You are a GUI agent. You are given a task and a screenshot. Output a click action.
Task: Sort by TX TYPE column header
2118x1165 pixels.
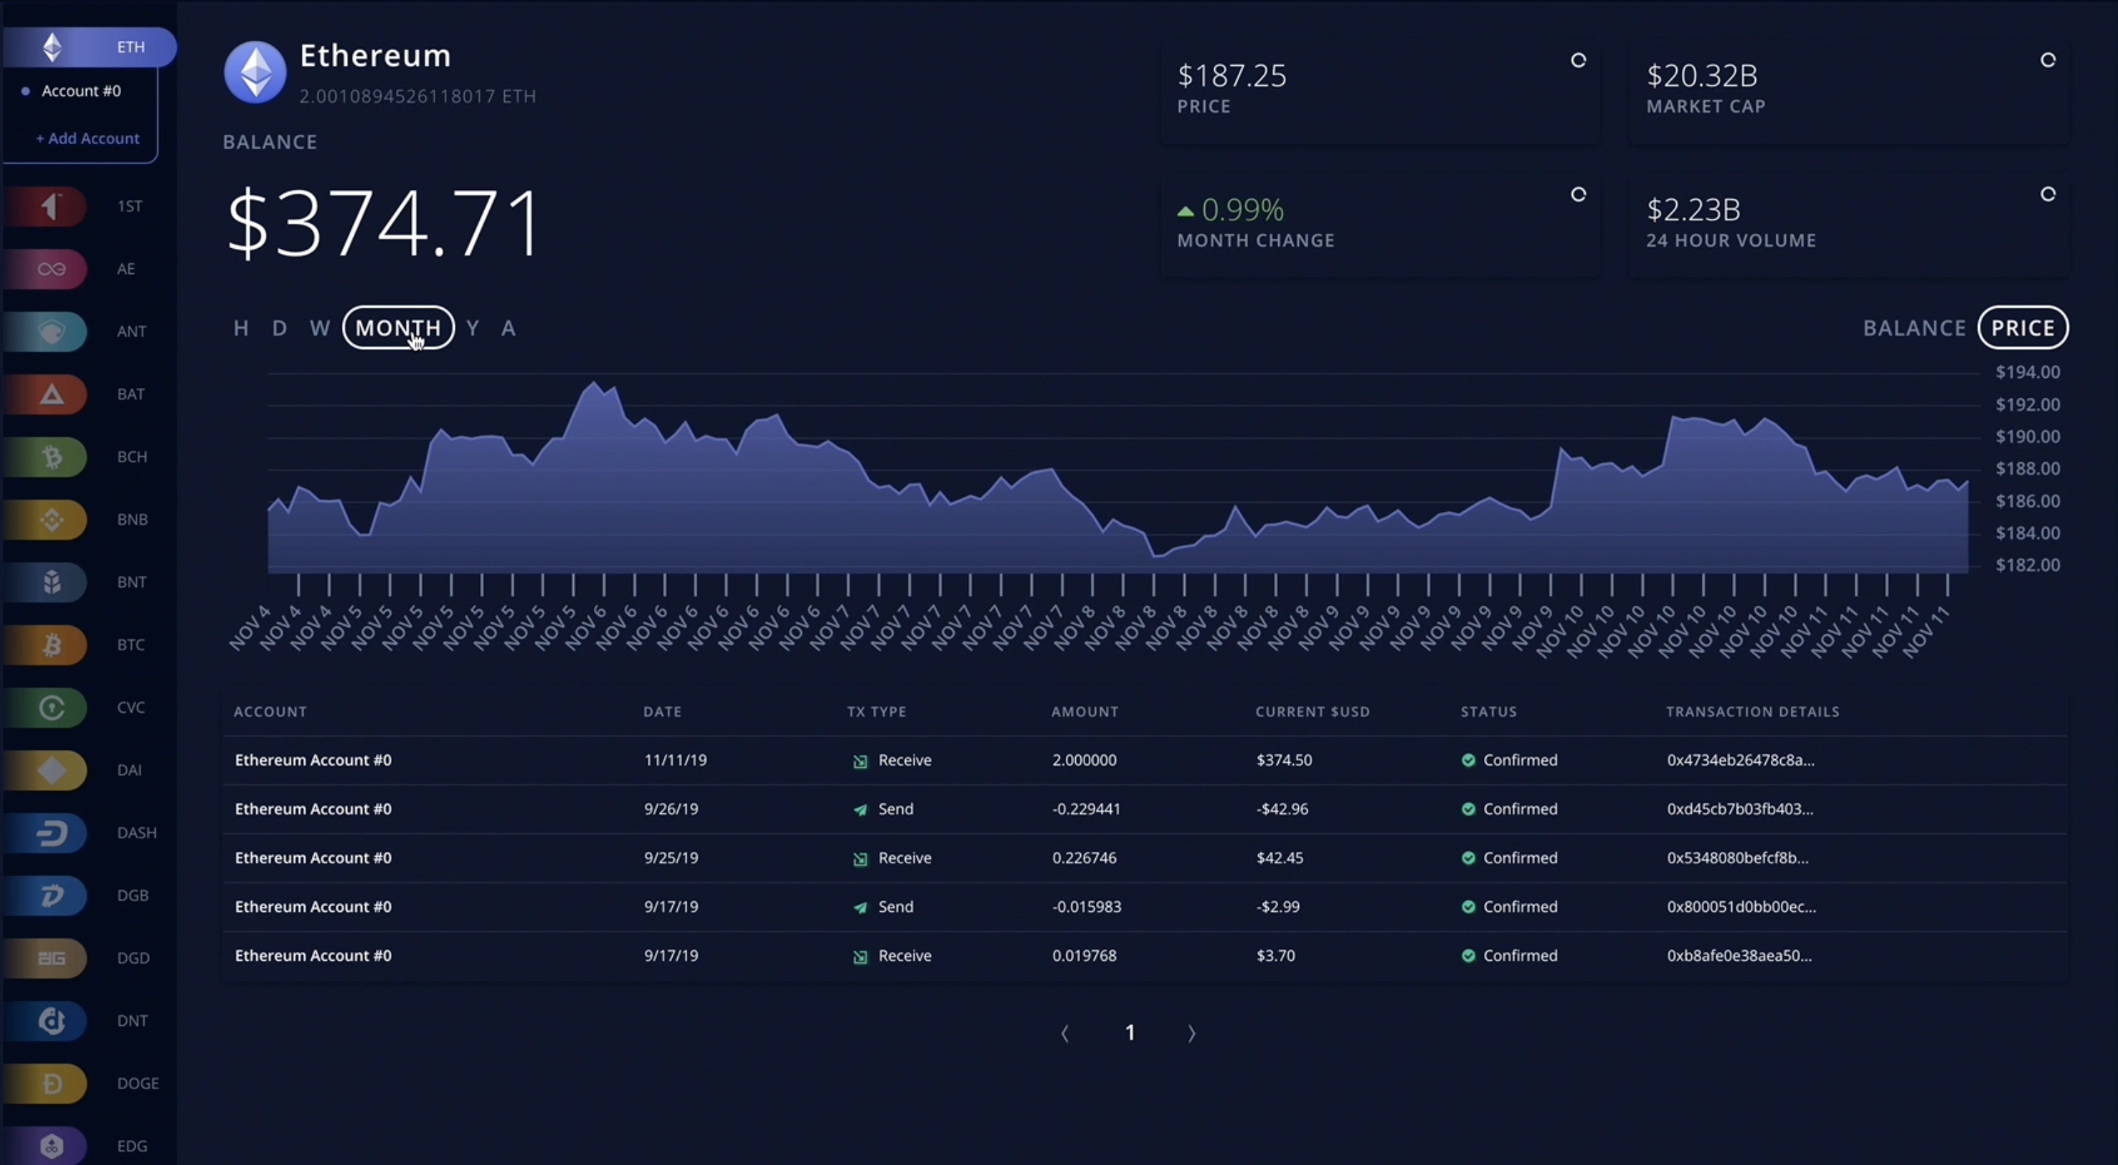[x=876, y=711]
